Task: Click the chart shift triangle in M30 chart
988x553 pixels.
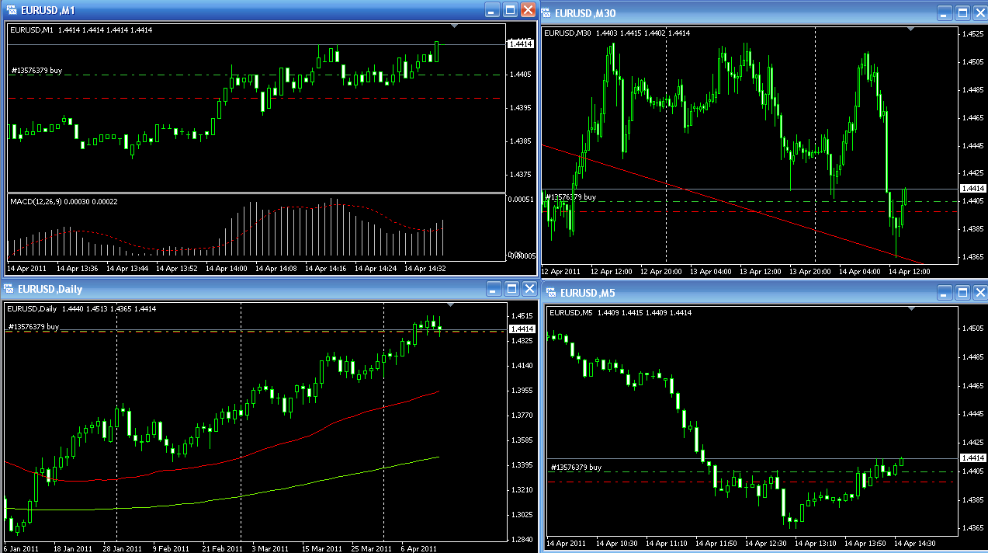Action: tap(911, 30)
